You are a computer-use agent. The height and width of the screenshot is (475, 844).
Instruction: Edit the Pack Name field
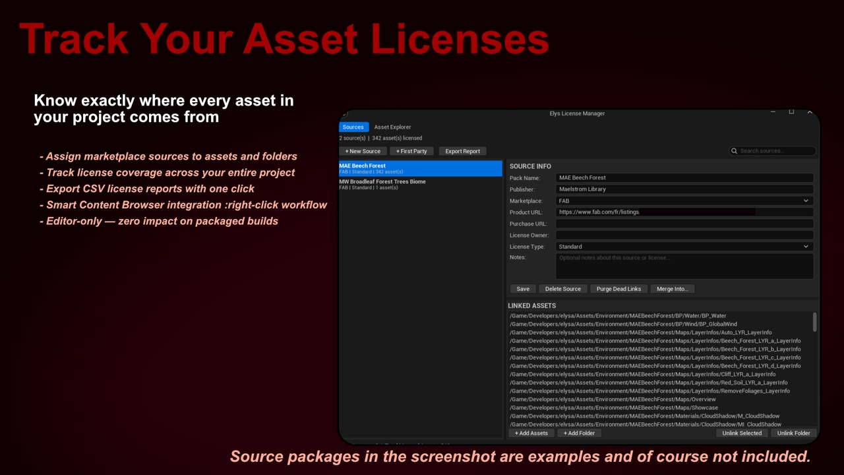684,177
